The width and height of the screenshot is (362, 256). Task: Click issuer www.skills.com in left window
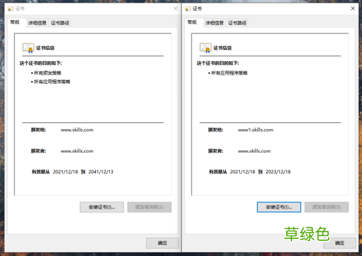click(77, 151)
